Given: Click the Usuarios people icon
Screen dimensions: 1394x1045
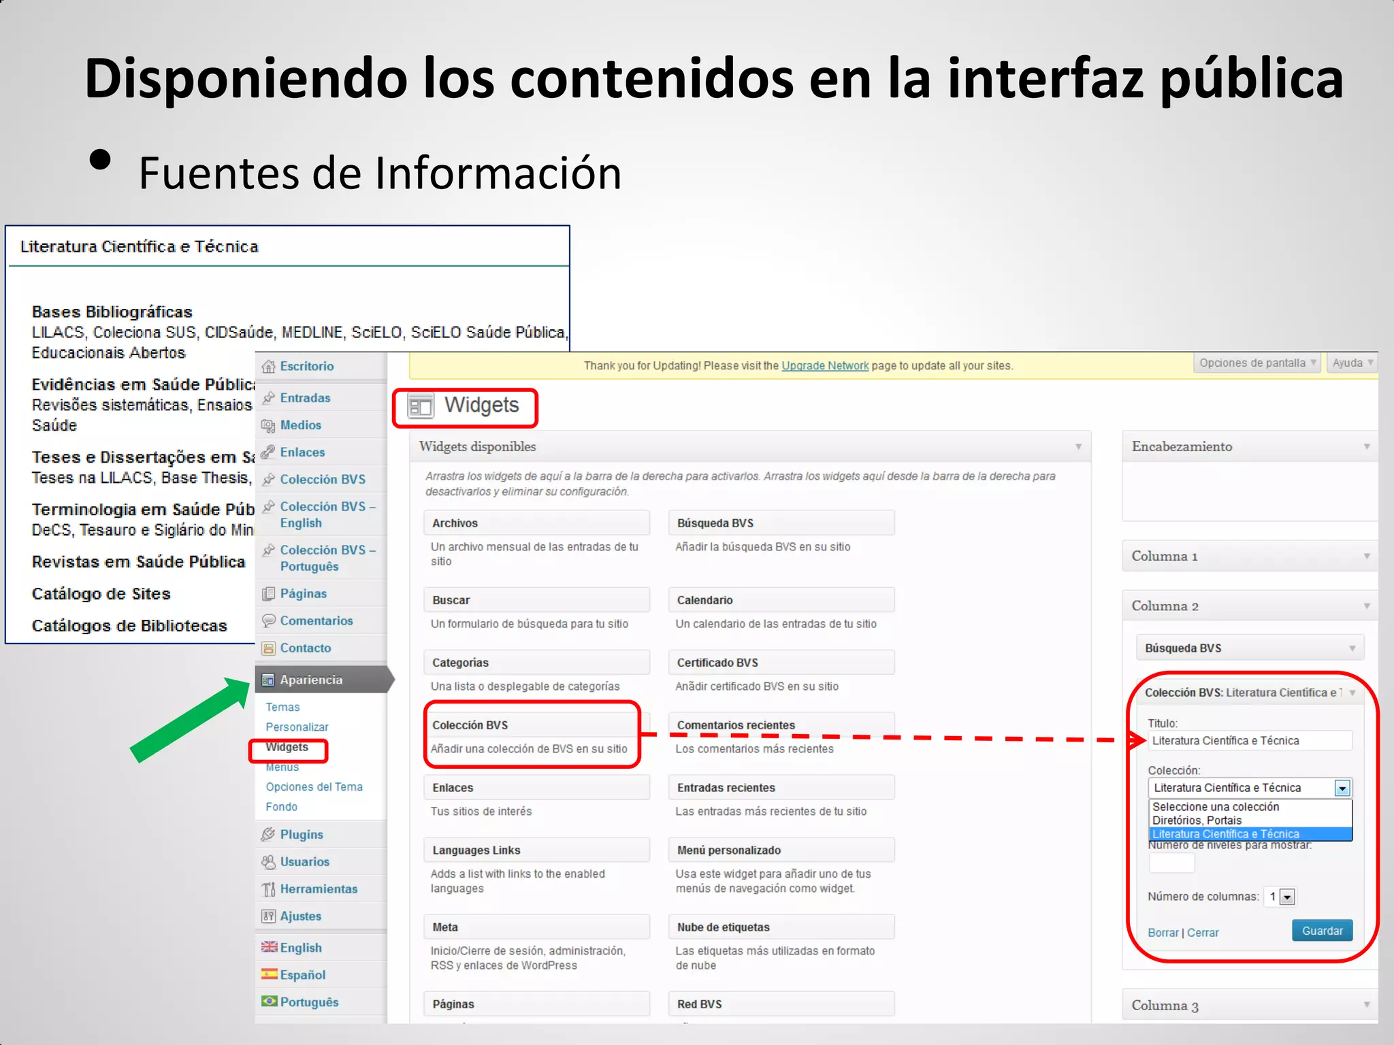Looking at the screenshot, I should pos(269,861).
